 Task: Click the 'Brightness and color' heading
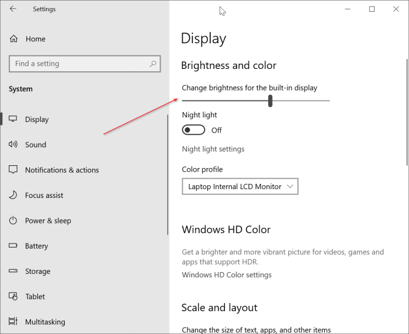pos(229,65)
